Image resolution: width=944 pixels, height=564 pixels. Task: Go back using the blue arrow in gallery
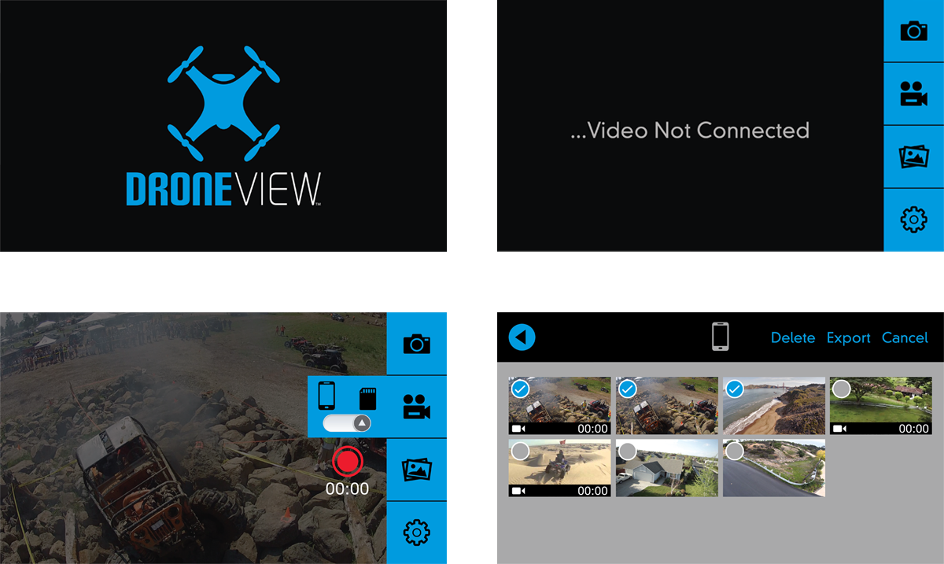click(522, 337)
